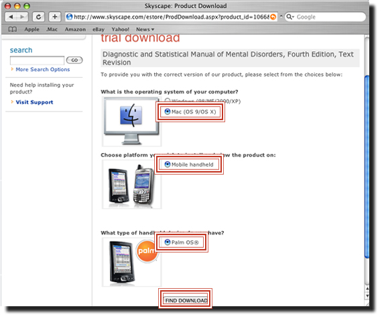This screenshot has width=382, height=319.
Task: Click the sidebar search text field
Action: (x=37, y=60)
